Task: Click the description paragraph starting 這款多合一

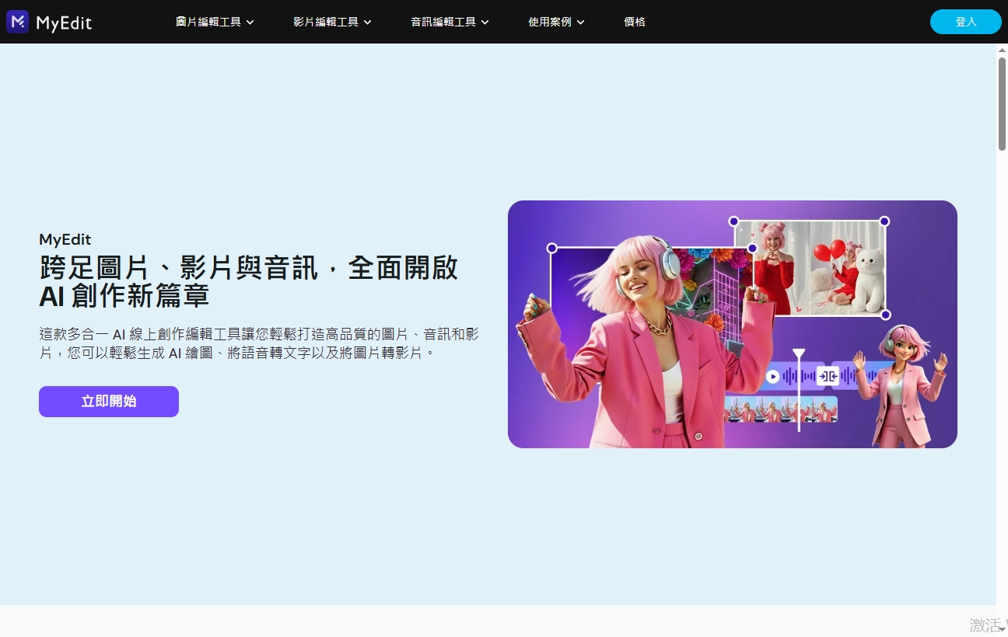Action: [259, 343]
